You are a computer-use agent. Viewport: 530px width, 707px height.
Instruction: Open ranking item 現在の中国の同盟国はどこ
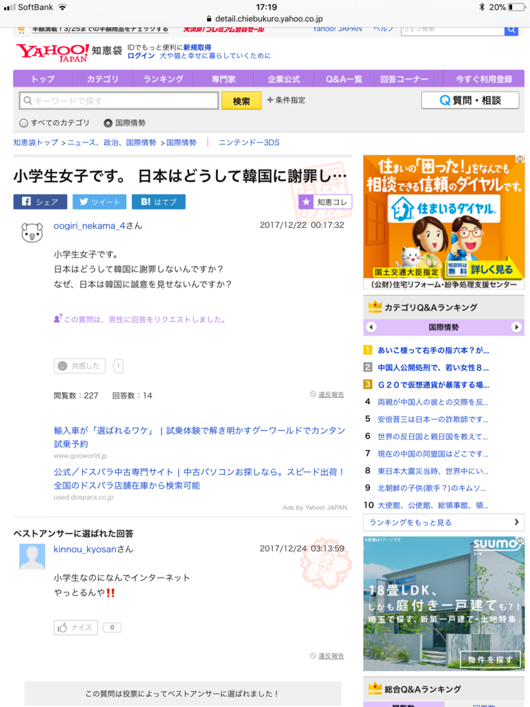tap(433, 454)
